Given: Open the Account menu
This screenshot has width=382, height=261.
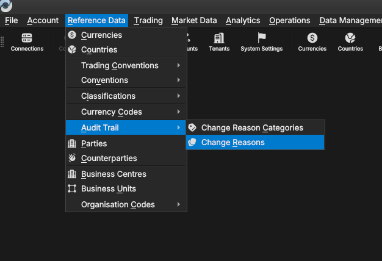Looking at the screenshot, I should tap(43, 21).
